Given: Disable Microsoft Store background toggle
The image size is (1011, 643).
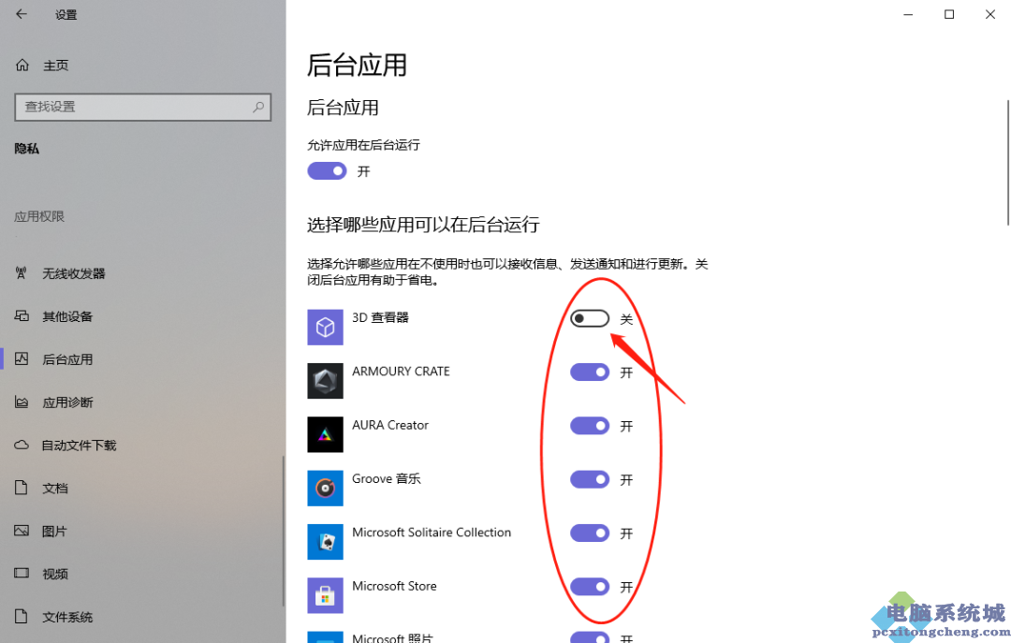Looking at the screenshot, I should [590, 586].
